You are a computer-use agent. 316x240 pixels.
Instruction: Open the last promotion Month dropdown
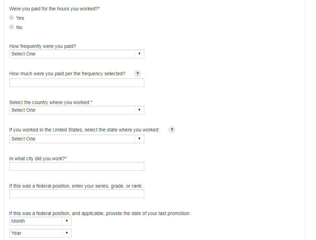tap(40, 221)
